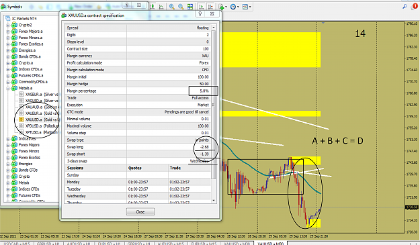Click the Indices CFDs.a folder icon
The width and height of the screenshot is (420, 245).
click(15, 69)
